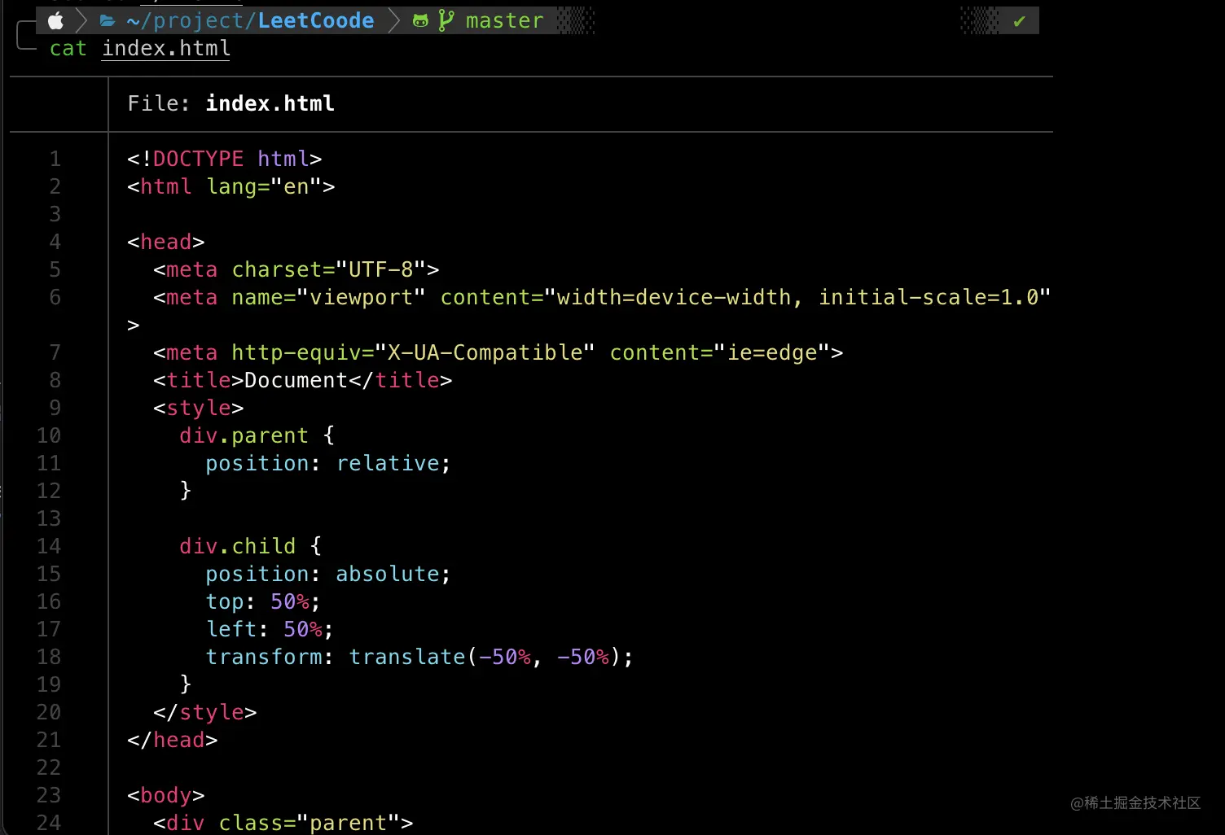
Task: Click the blue folder icon before the path
Action: coord(107,20)
